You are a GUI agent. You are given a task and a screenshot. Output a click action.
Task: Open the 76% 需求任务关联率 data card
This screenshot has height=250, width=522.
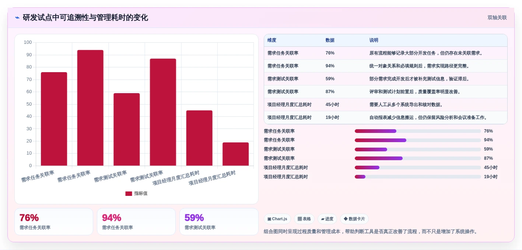coord(54,222)
